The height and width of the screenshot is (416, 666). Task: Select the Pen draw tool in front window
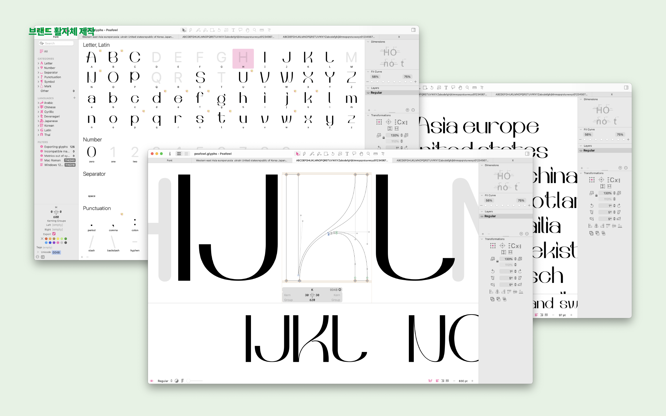point(304,154)
